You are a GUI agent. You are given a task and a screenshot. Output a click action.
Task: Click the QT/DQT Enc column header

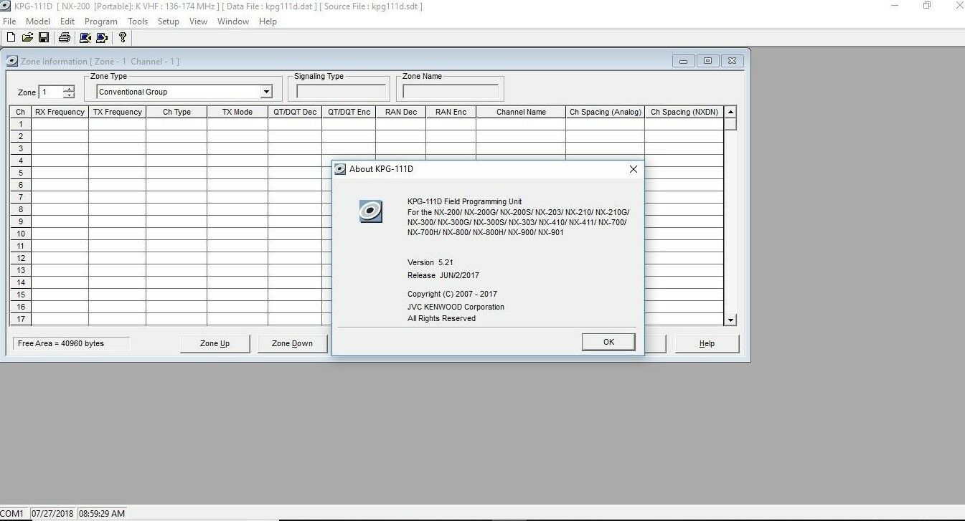tap(349, 112)
